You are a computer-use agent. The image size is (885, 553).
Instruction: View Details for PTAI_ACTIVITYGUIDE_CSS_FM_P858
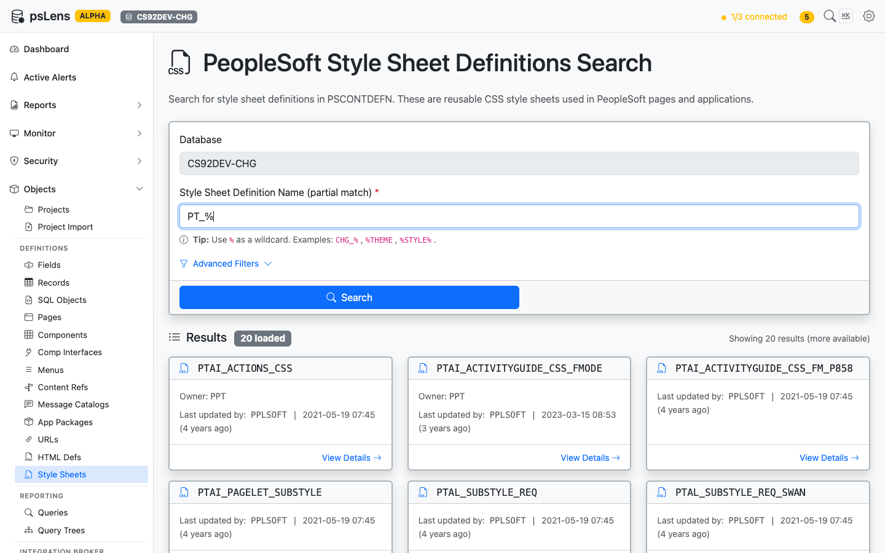[x=829, y=458]
